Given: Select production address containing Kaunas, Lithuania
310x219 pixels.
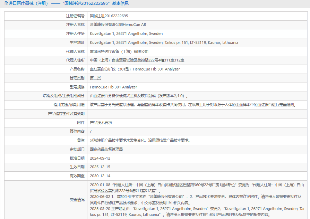Looking at the screenshot, I should (164, 42).
